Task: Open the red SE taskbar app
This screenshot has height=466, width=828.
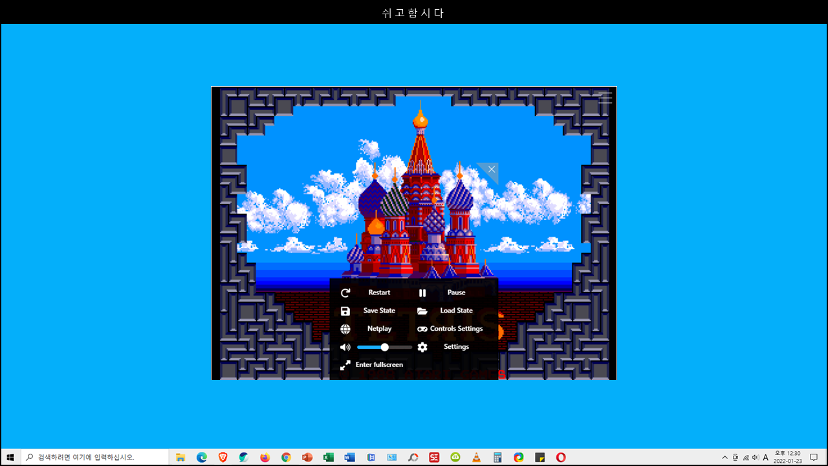Action: [x=434, y=458]
